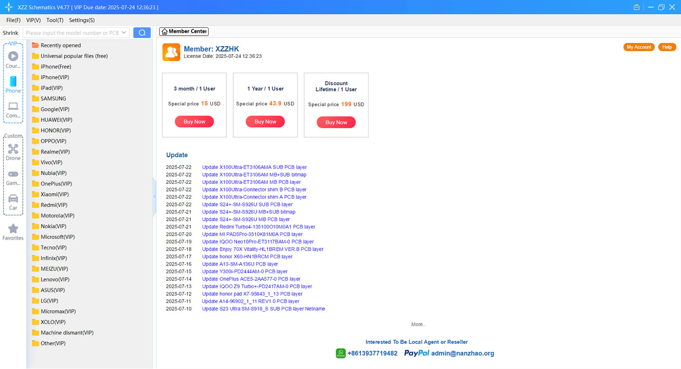This screenshot has width=681, height=369.
Task: Open the OnePlus(VIP) folder
Action: coord(52,184)
